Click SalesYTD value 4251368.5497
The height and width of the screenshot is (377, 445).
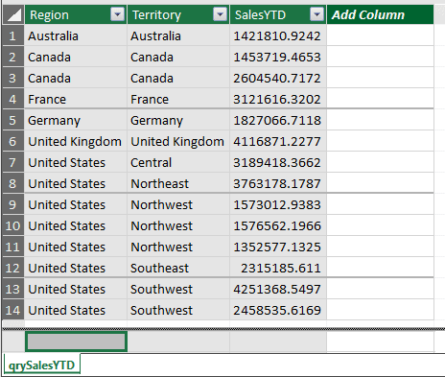(x=278, y=289)
